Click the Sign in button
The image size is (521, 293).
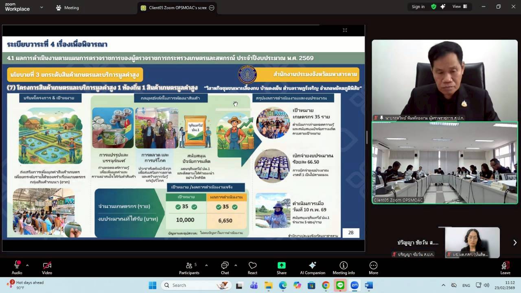[x=418, y=7]
